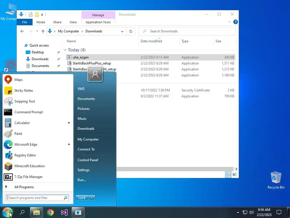Select StartIsBackPlusPlus_setup file
Image resolution: width=290 pixels, height=218 pixels.
point(151,63)
